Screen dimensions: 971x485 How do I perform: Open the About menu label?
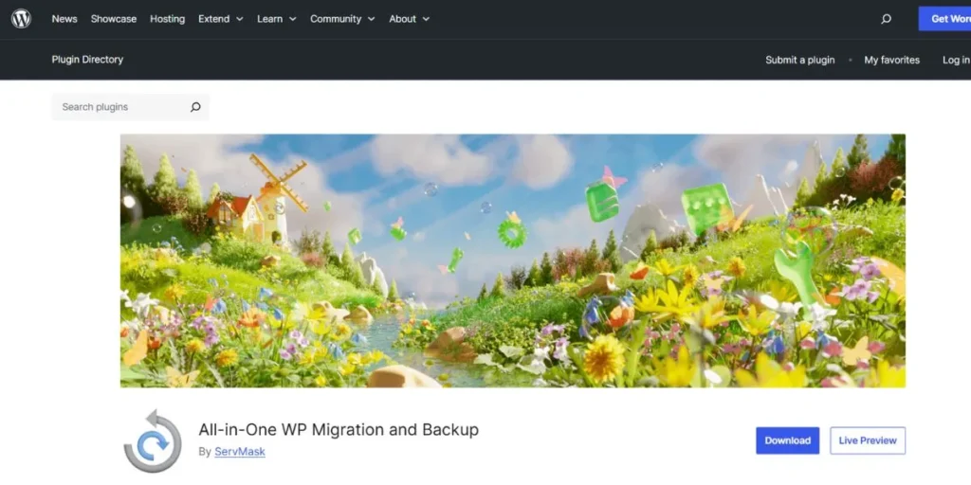[402, 19]
